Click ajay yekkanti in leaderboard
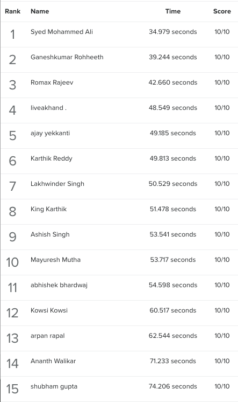 pos(50,133)
